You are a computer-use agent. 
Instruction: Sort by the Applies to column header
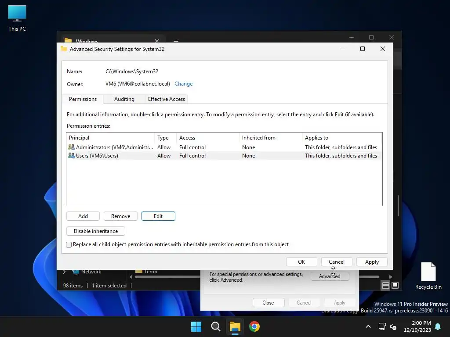coord(342,137)
